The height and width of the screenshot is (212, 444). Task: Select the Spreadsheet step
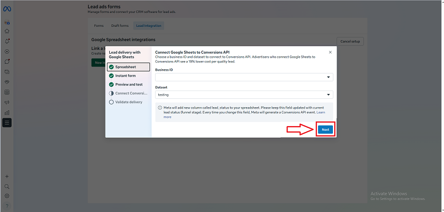click(128, 67)
